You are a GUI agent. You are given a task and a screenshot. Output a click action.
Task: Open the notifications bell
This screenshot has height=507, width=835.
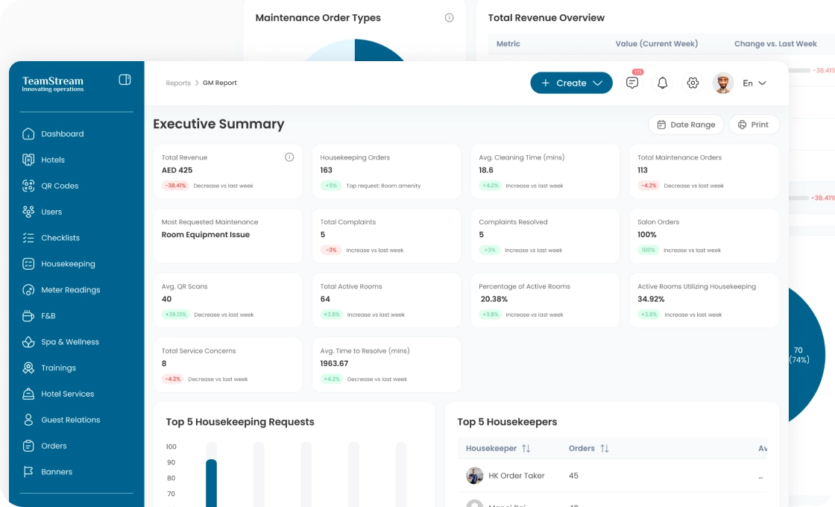[662, 83]
